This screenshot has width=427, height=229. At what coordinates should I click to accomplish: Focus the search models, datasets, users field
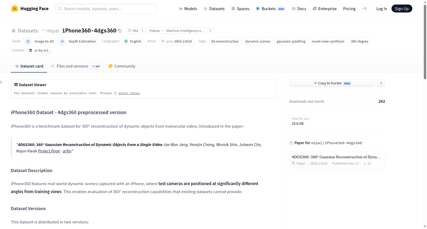[x=106, y=9]
